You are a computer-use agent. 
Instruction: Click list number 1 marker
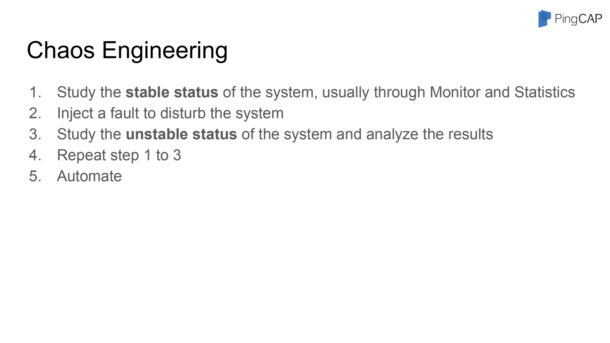click(x=35, y=92)
